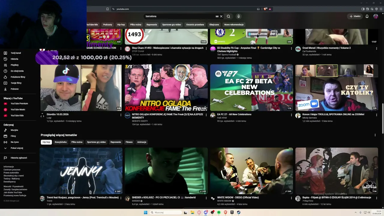Open Pobrane downloads icon
The height and width of the screenshot is (216, 384).
click(x=5, y=89)
